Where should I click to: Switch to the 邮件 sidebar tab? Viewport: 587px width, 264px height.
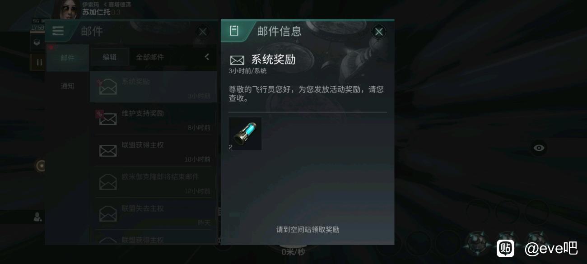pos(68,58)
